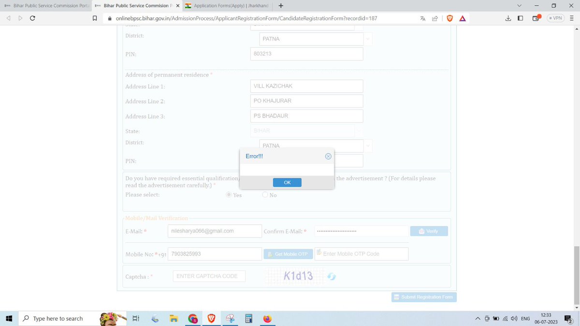
Task: Select the No radio button
Action: tap(265, 195)
